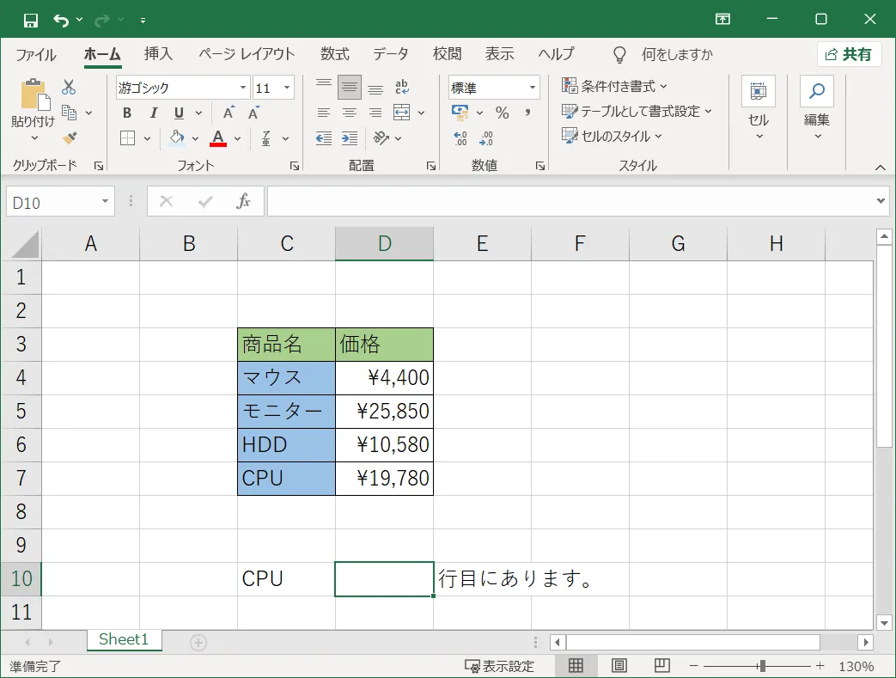Switch to the データ tab

coord(391,54)
